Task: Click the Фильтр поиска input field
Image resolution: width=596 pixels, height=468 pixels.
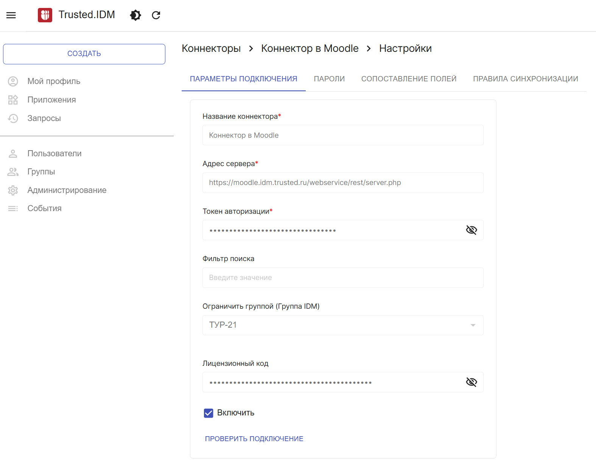Action: coord(343,278)
